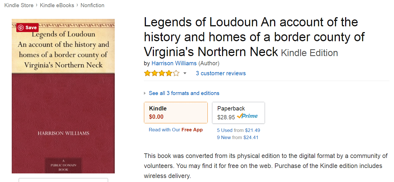Click the button below the book cover

coord(63,180)
